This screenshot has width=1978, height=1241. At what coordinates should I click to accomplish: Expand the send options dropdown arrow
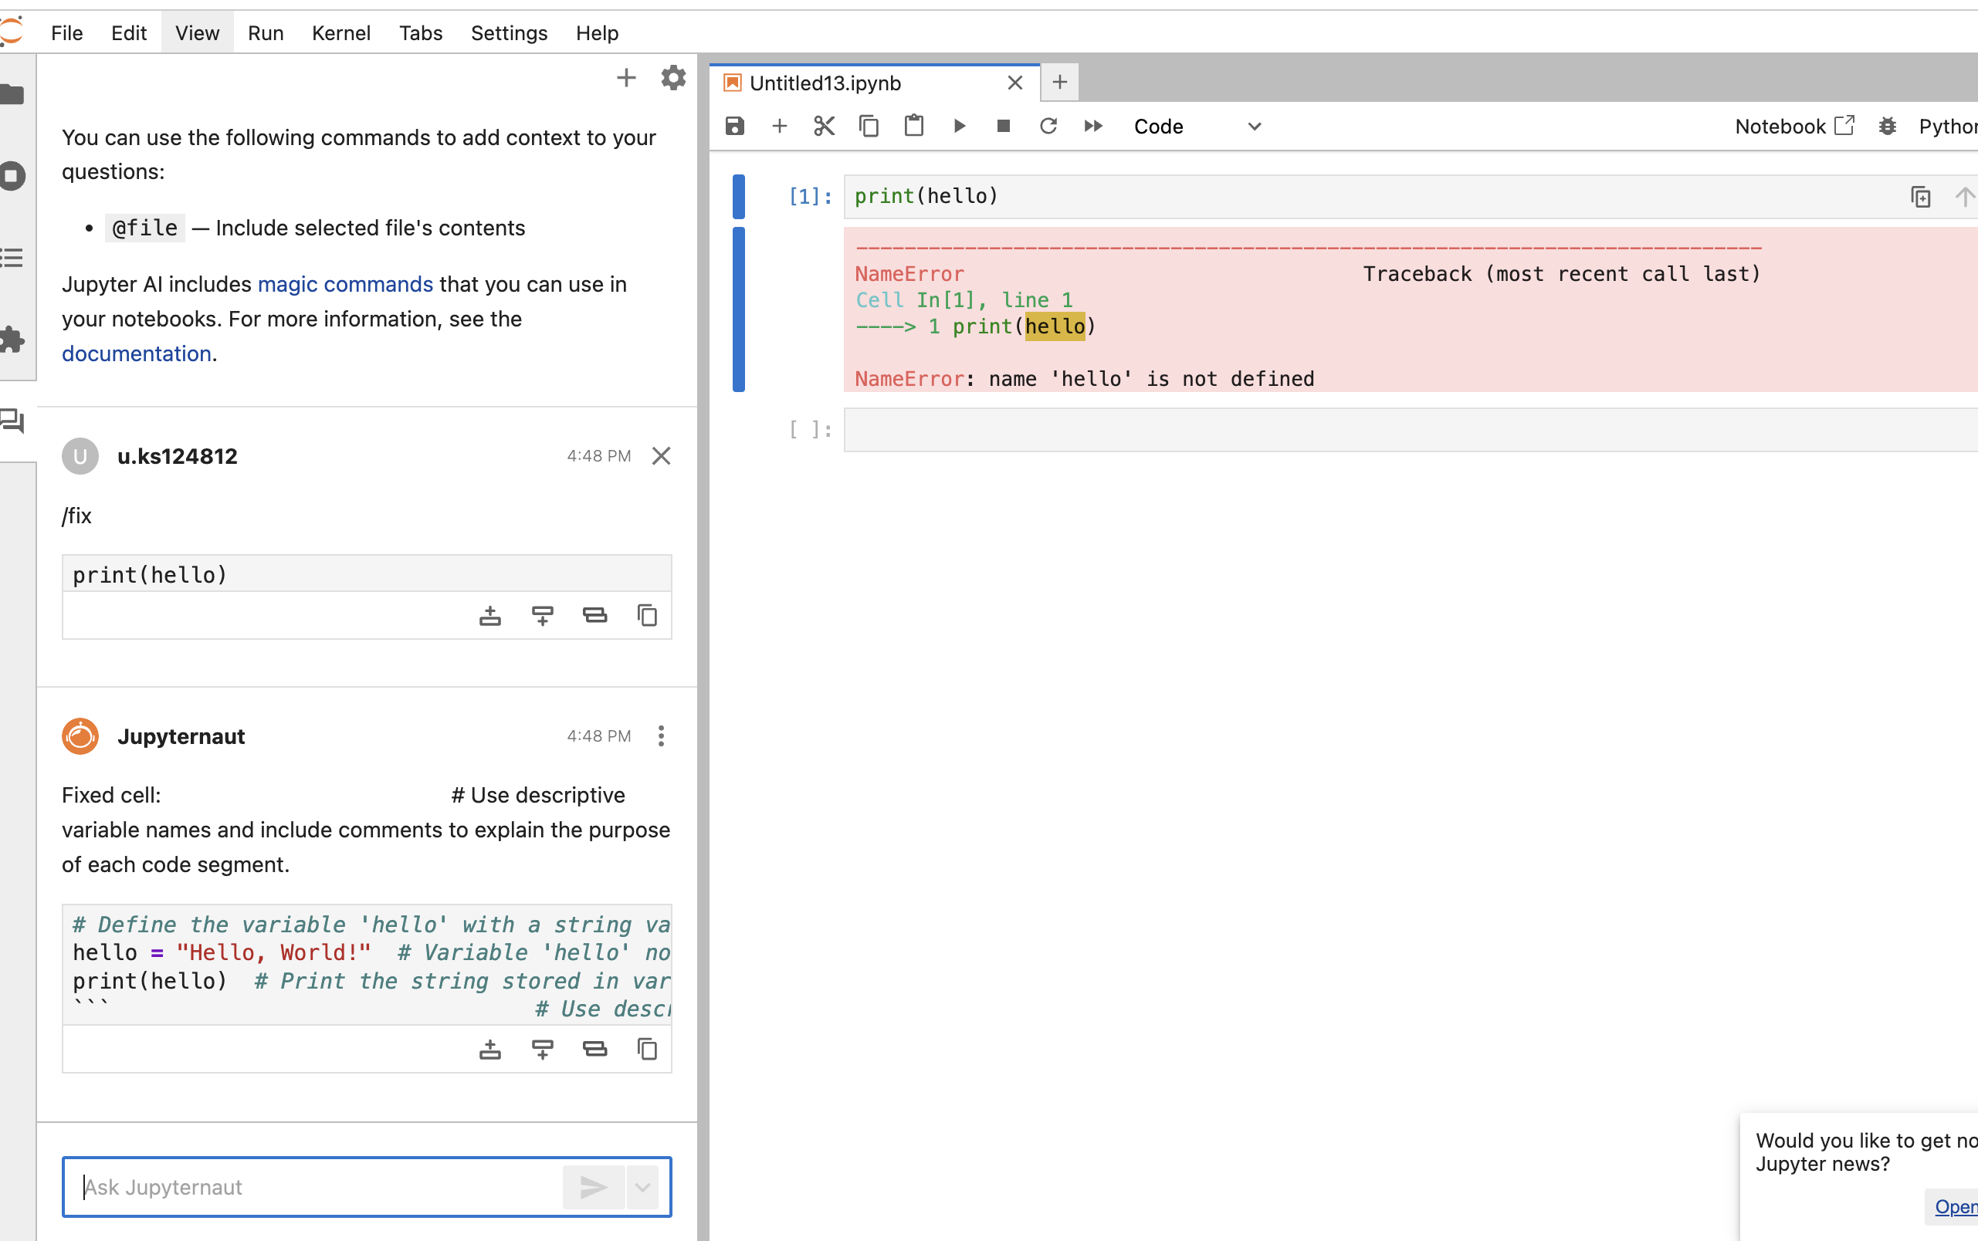(643, 1187)
